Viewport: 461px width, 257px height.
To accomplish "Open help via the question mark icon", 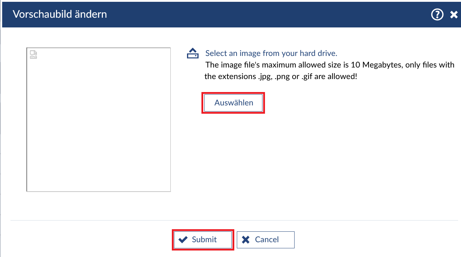I will click(x=437, y=14).
